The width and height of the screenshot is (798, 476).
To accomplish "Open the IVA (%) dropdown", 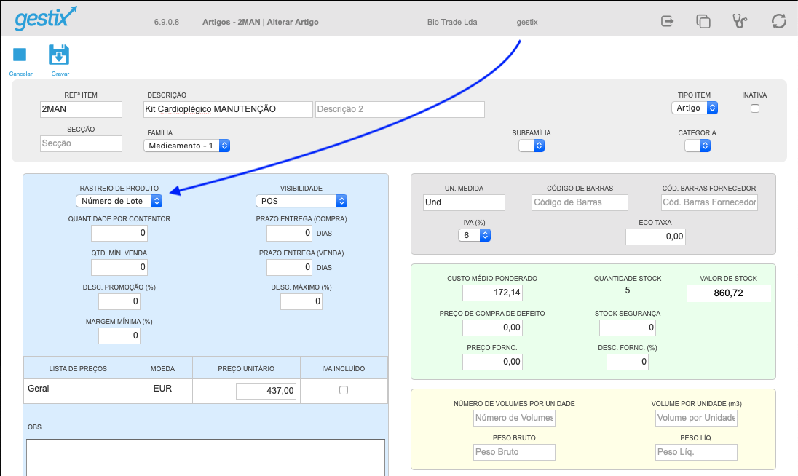I will click(x=474, y=235).
